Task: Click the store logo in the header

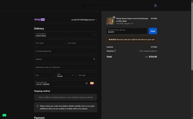Action: click(x=96, y=5)
